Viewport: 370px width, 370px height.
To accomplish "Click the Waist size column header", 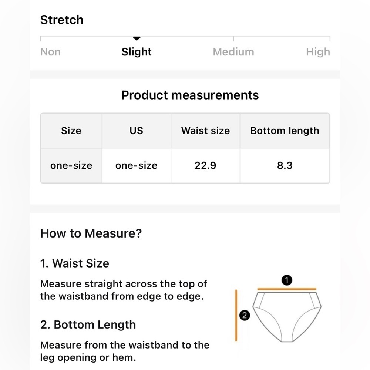I will point(205,131).
